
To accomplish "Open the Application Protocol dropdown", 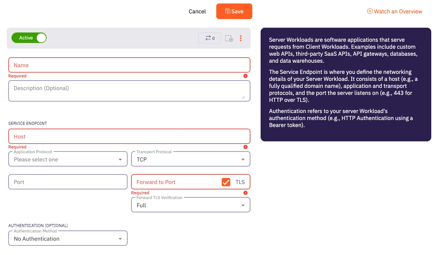I will pyautogui.click(x=68, y=159).
